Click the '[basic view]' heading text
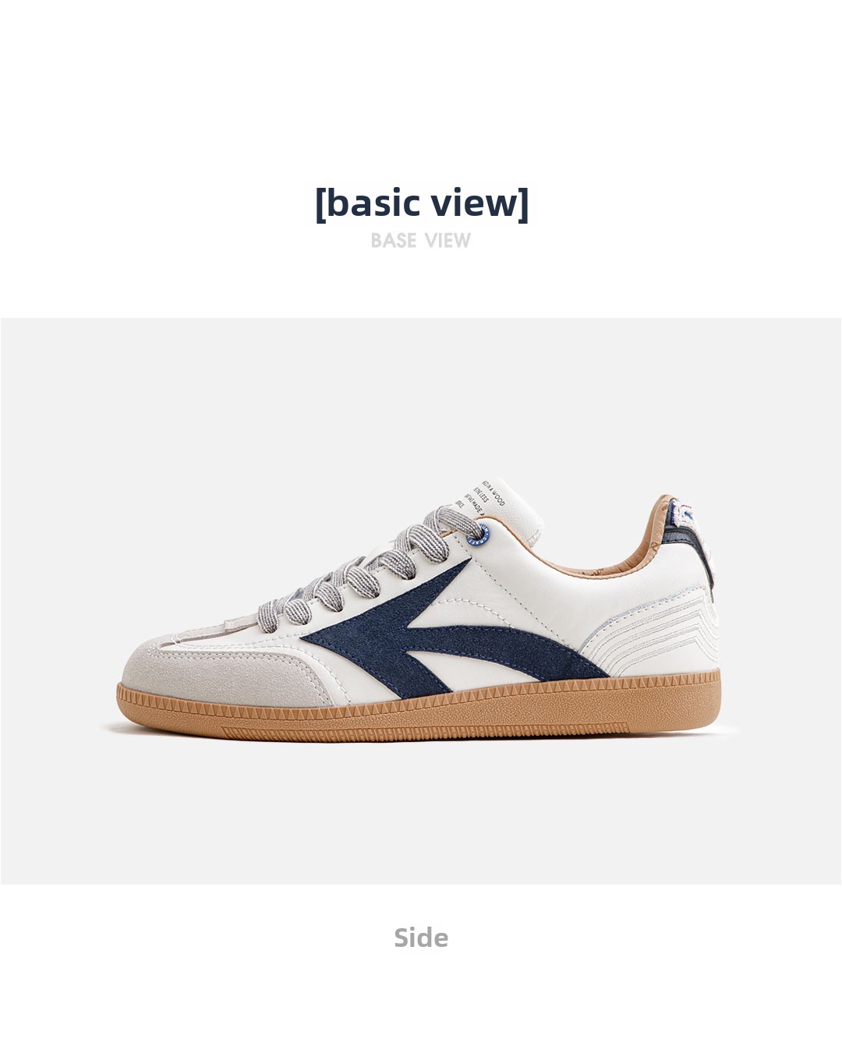 (x=421, y=203)
